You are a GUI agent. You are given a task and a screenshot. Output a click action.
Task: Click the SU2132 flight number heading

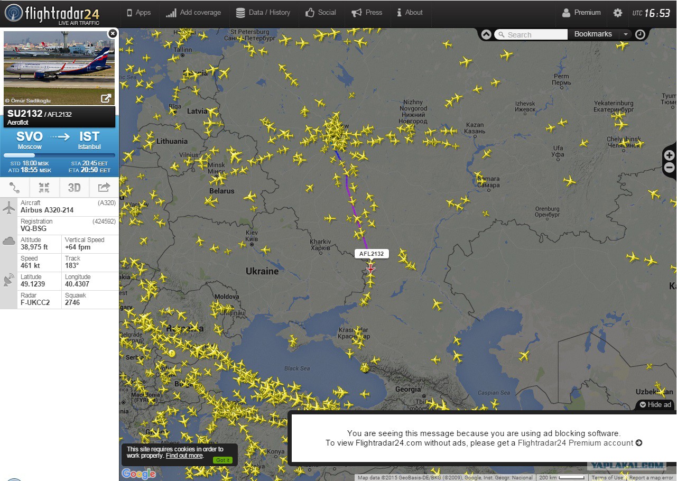click(x=25, y=114)
